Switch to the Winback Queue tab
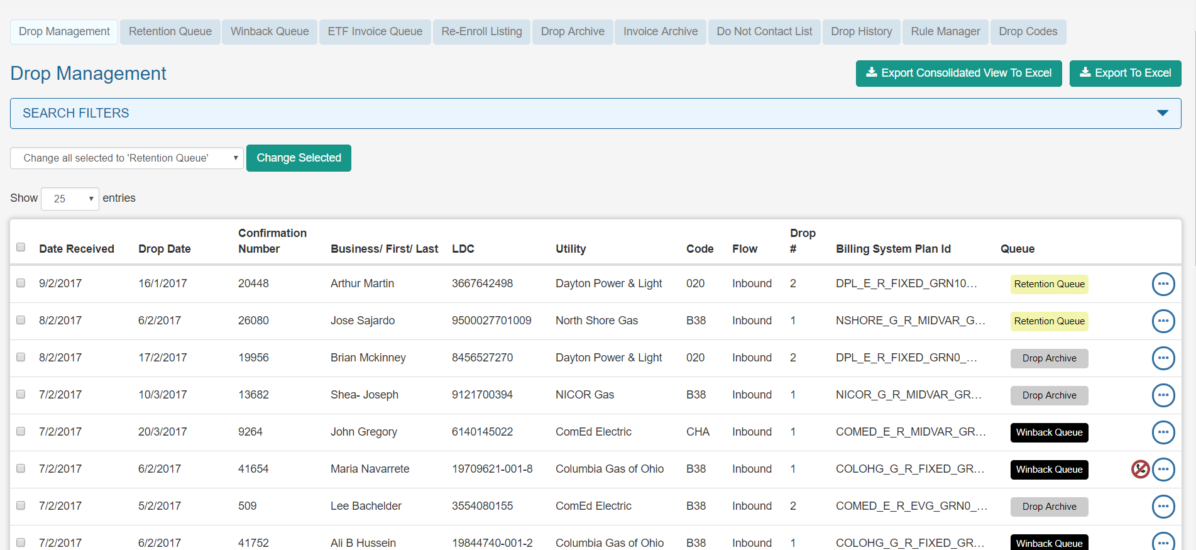 tap(270, 31)
